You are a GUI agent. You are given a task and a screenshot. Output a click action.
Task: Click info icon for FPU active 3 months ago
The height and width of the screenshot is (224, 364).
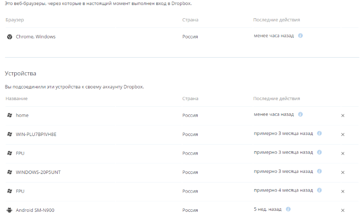point(320,153)
